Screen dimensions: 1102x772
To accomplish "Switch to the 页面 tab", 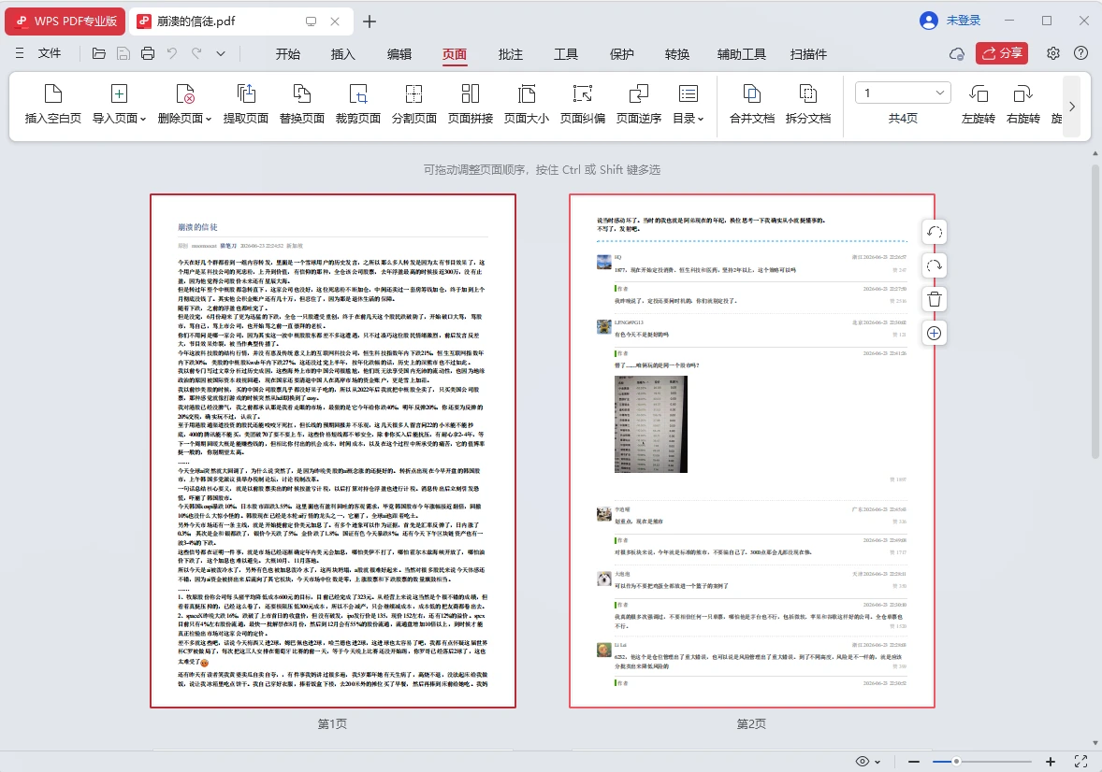I will pos(455,54).
